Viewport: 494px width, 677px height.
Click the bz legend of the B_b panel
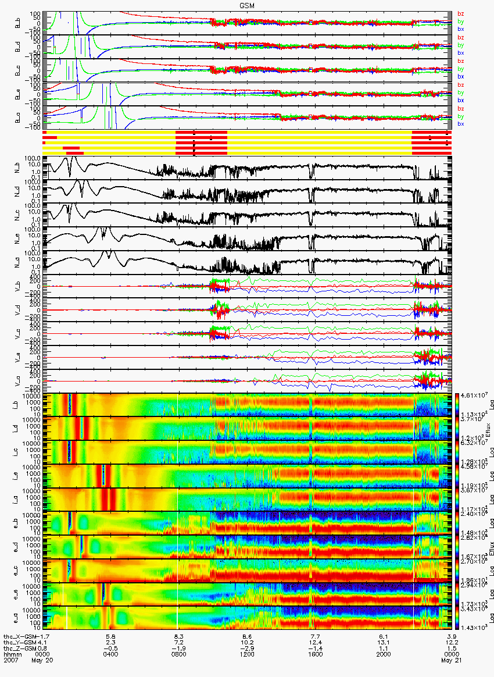point(461,14)
